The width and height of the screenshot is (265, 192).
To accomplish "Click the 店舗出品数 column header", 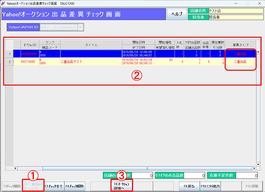I will point(193,47).
